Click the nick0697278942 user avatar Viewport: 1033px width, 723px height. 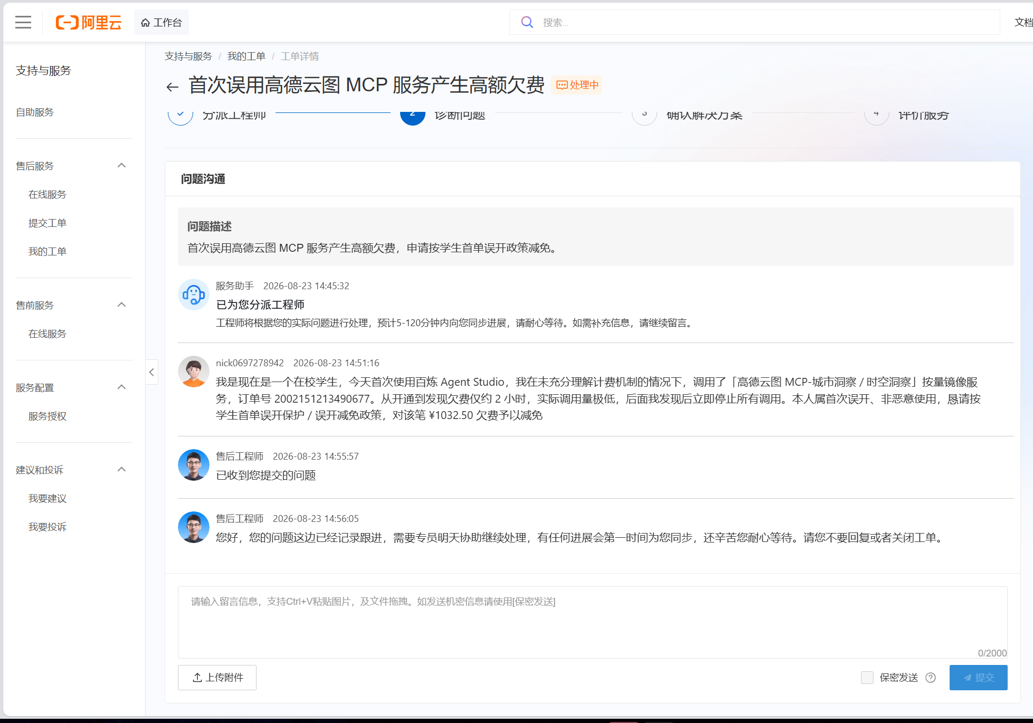tap(194, 372)
